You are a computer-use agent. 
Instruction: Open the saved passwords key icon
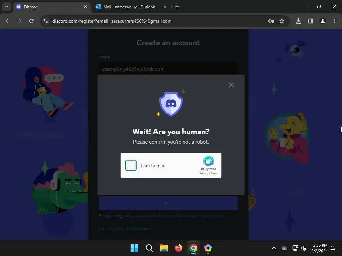click(x=271, y=21)
